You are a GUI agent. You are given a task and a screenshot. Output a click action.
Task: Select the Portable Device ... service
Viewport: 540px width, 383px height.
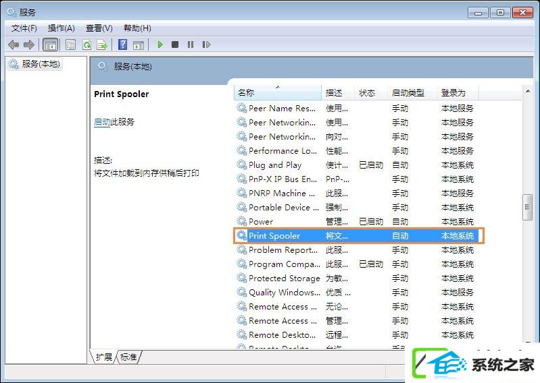pos(356,208)
